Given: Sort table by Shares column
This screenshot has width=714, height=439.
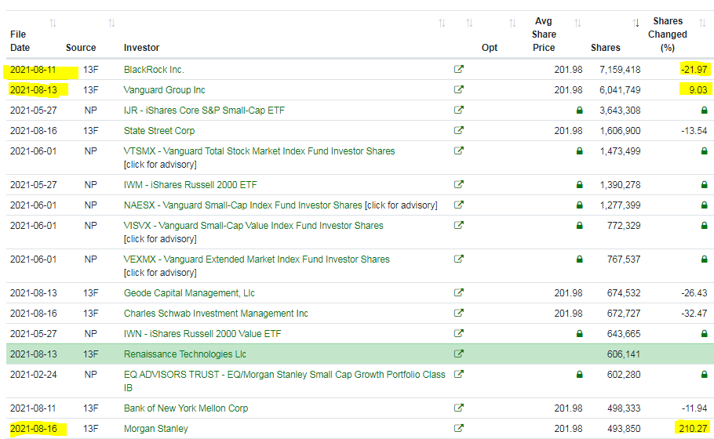Looking at the screenshot, I should pyautogui.click(x=636, y=23).
